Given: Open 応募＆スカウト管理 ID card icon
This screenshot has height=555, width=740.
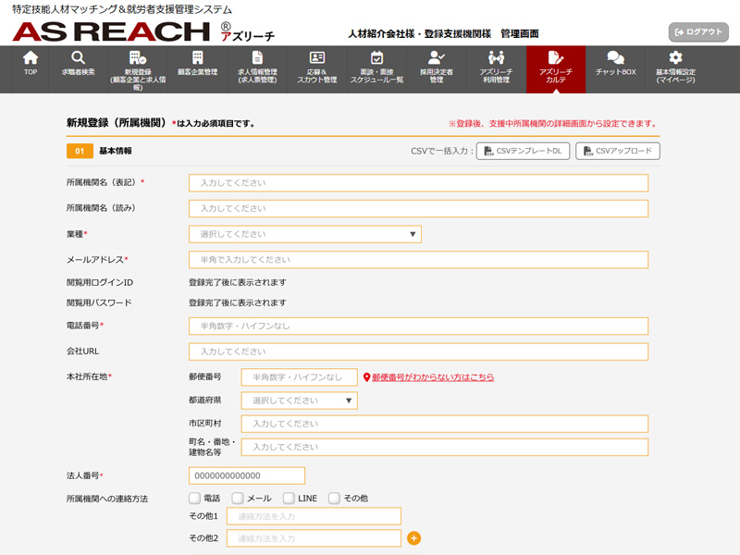Looking at the screenshot, I should 316,57.
